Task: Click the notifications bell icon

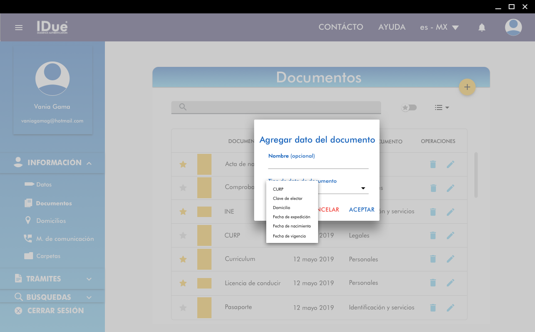Action: point(481,28)
